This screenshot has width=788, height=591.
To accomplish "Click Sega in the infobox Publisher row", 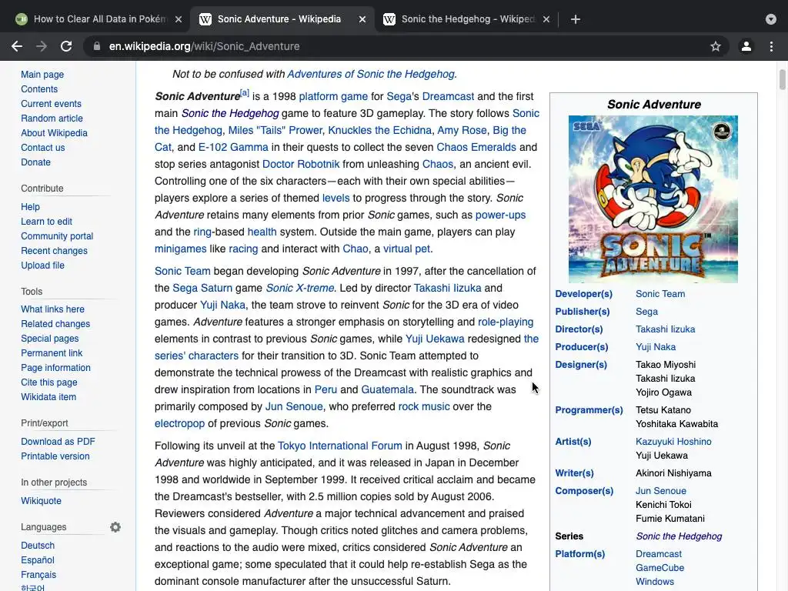I will point(646,312).
